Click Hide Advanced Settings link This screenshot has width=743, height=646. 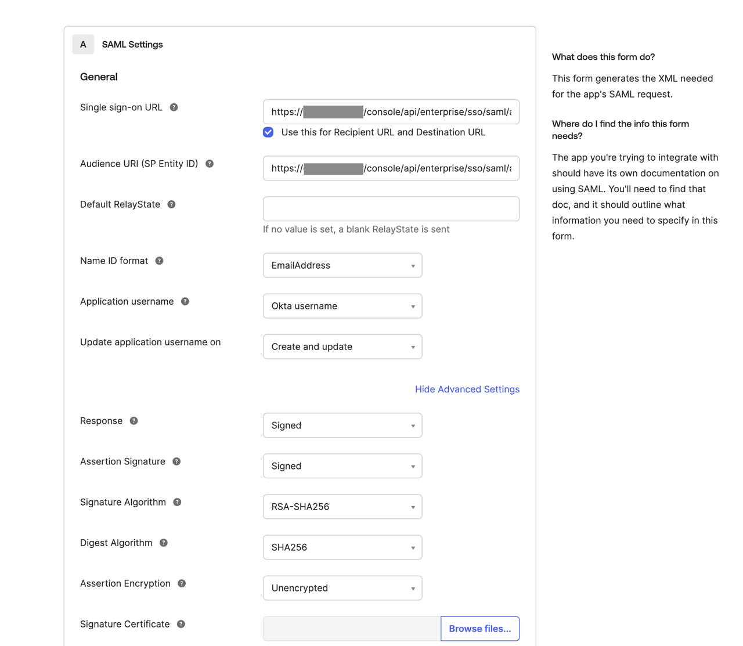click(x=467, y=389)
